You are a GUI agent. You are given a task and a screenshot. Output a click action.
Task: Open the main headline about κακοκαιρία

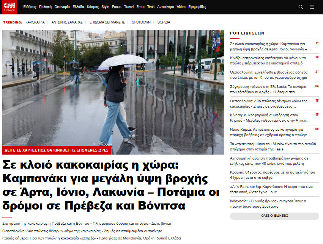111,186
